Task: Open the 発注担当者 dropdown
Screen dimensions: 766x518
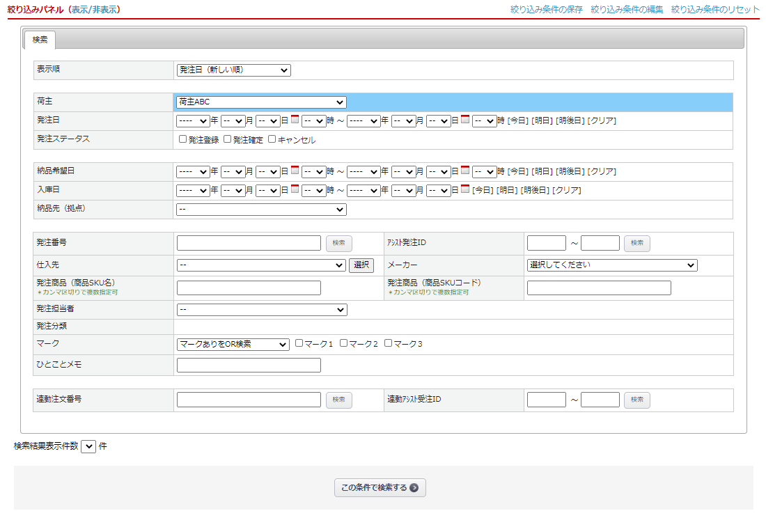Action: (x=261, y=310)
